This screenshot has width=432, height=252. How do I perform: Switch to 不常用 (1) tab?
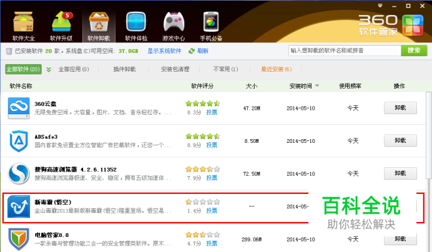click(x=225, y=69)
